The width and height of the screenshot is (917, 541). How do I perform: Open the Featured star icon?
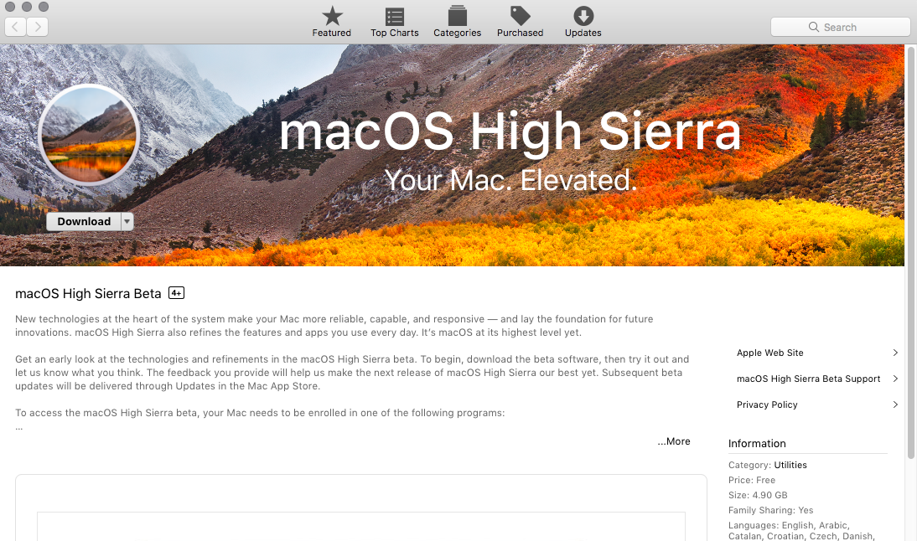click(x=332, y=17)
